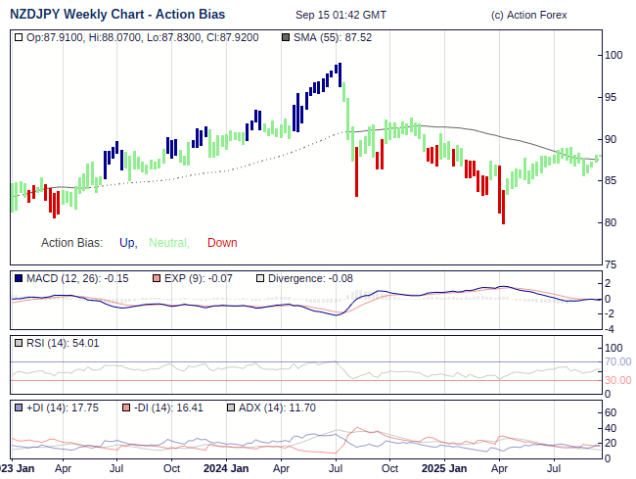Click the Divergence legend swatch
The width and height of the screenshot is (636, 479).
[x=259, y=278]
